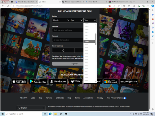155x116 pixels.
Task: Switch to the GitHub Releases tab
Action: (73, 2)
